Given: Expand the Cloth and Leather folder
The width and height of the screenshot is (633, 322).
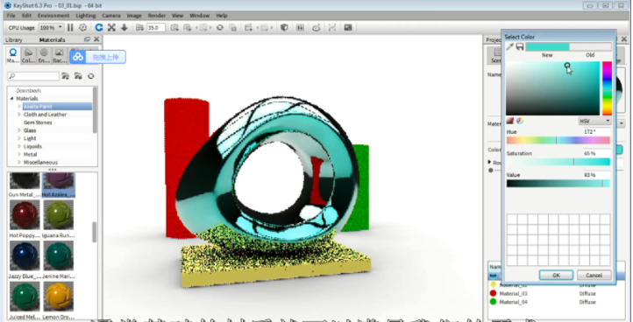Looking at the screenshot, I should pos(19,115).
